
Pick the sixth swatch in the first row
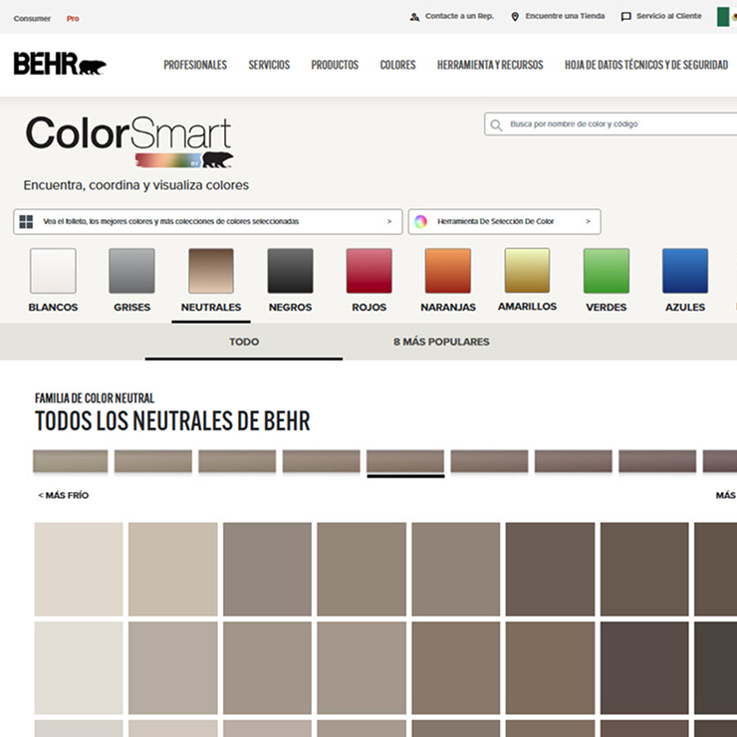point(550,570)
